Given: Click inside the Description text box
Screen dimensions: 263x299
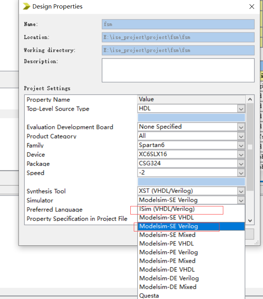Looking at the screenshot, I should (178, 70).
